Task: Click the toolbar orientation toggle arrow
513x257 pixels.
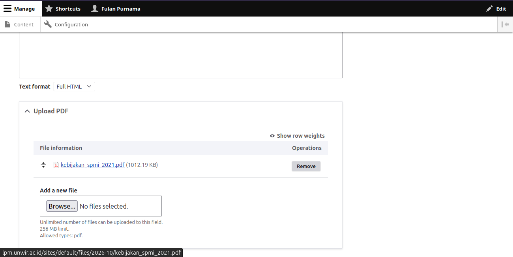Action: click(x=505, y=24)
